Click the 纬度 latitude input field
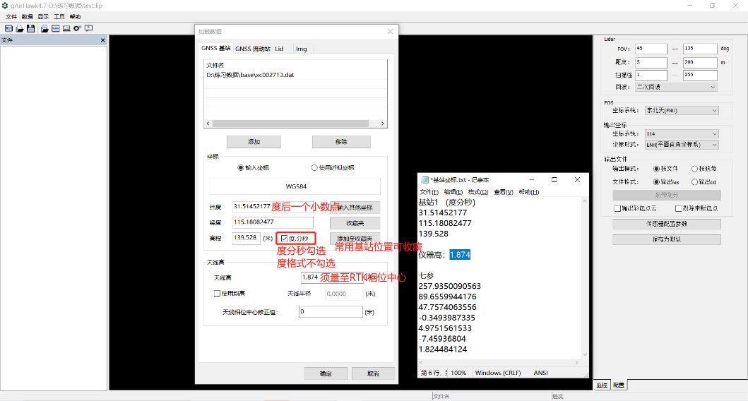 click(x=273, y=207)
